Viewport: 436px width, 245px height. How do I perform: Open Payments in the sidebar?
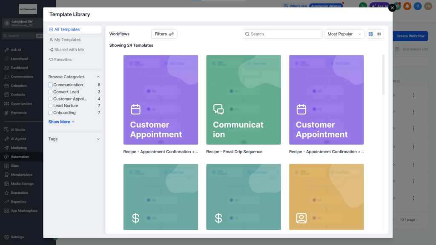[x=19, y=113]
